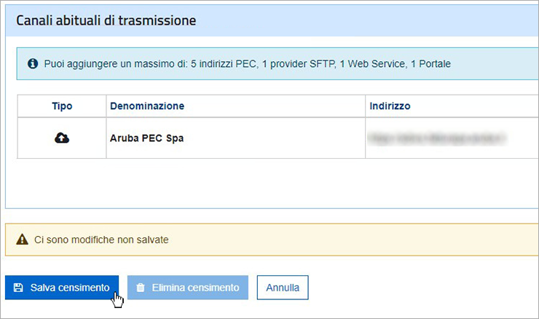
Task: Click the Ci sono modifiche non salvate message
Action: (x=101, y=240)
